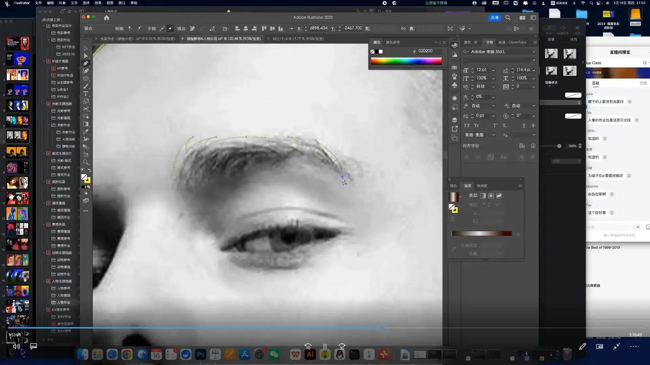The height and width of the screenshot is (365, 650).
Task: Choose linear gradient type button
Action: (x=483, y=196)
